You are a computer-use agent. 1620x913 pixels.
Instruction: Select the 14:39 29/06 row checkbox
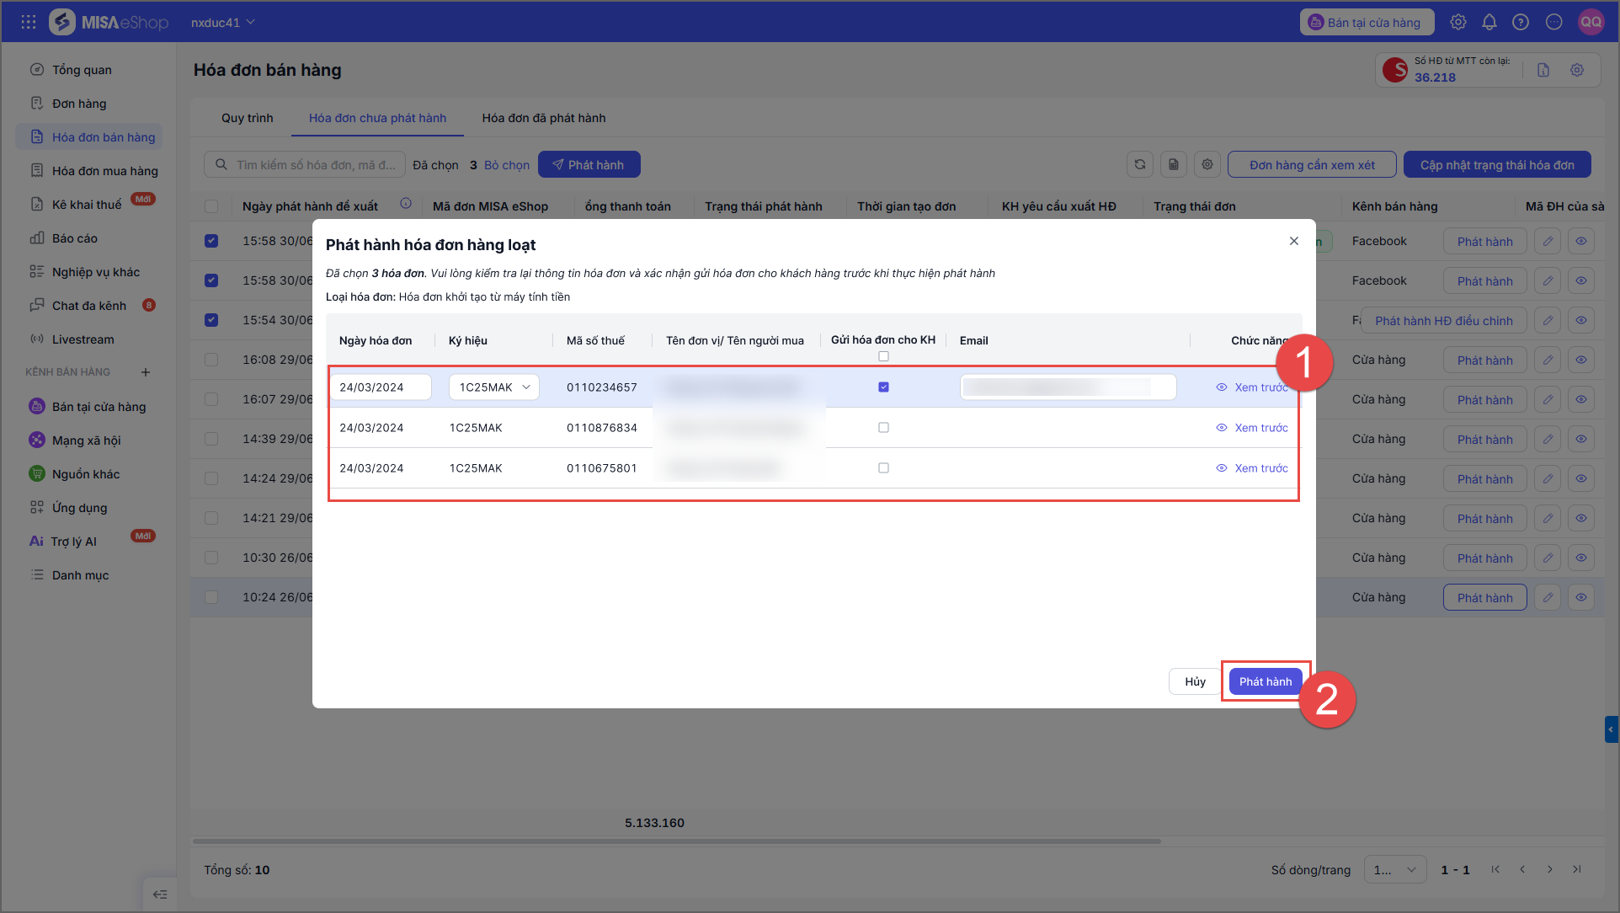point(211,439)
